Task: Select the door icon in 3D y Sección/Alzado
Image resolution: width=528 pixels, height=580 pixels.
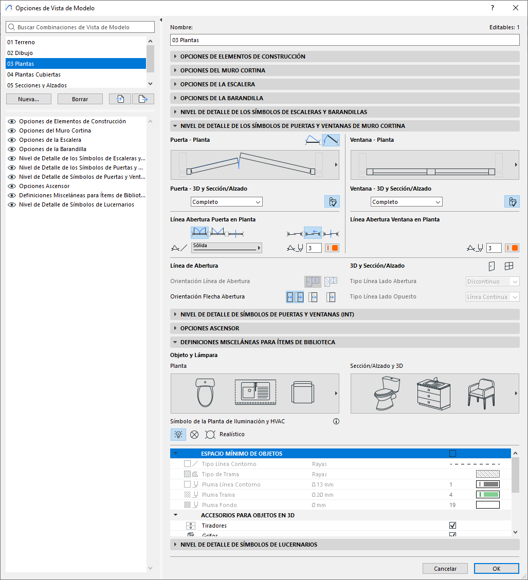Action: coord(491,266)
